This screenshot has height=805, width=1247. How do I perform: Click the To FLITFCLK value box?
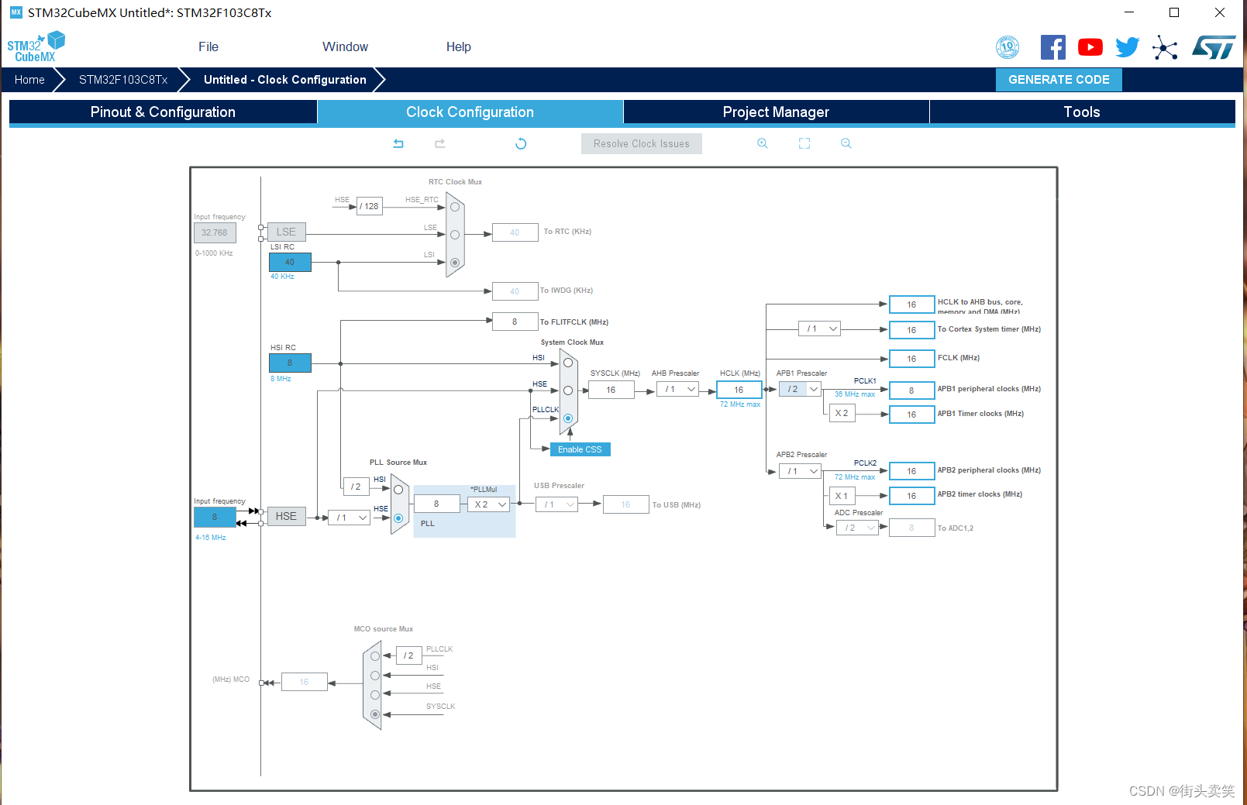pos(515,322)
